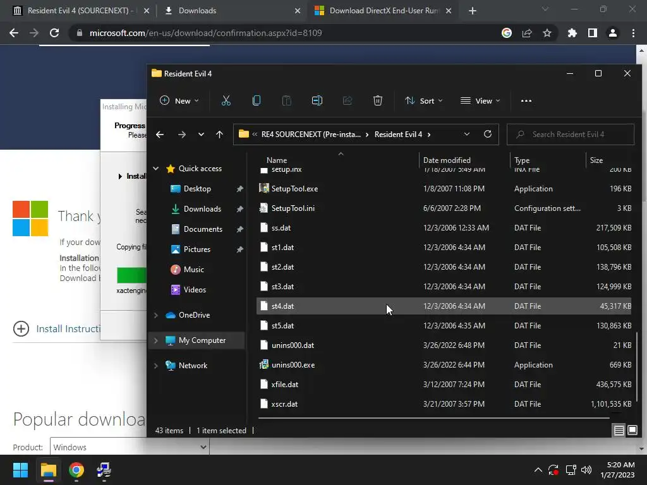Switch to the Download DirectX End-User Chrome tab
647x485 pixels.
(x=383, y=11)
